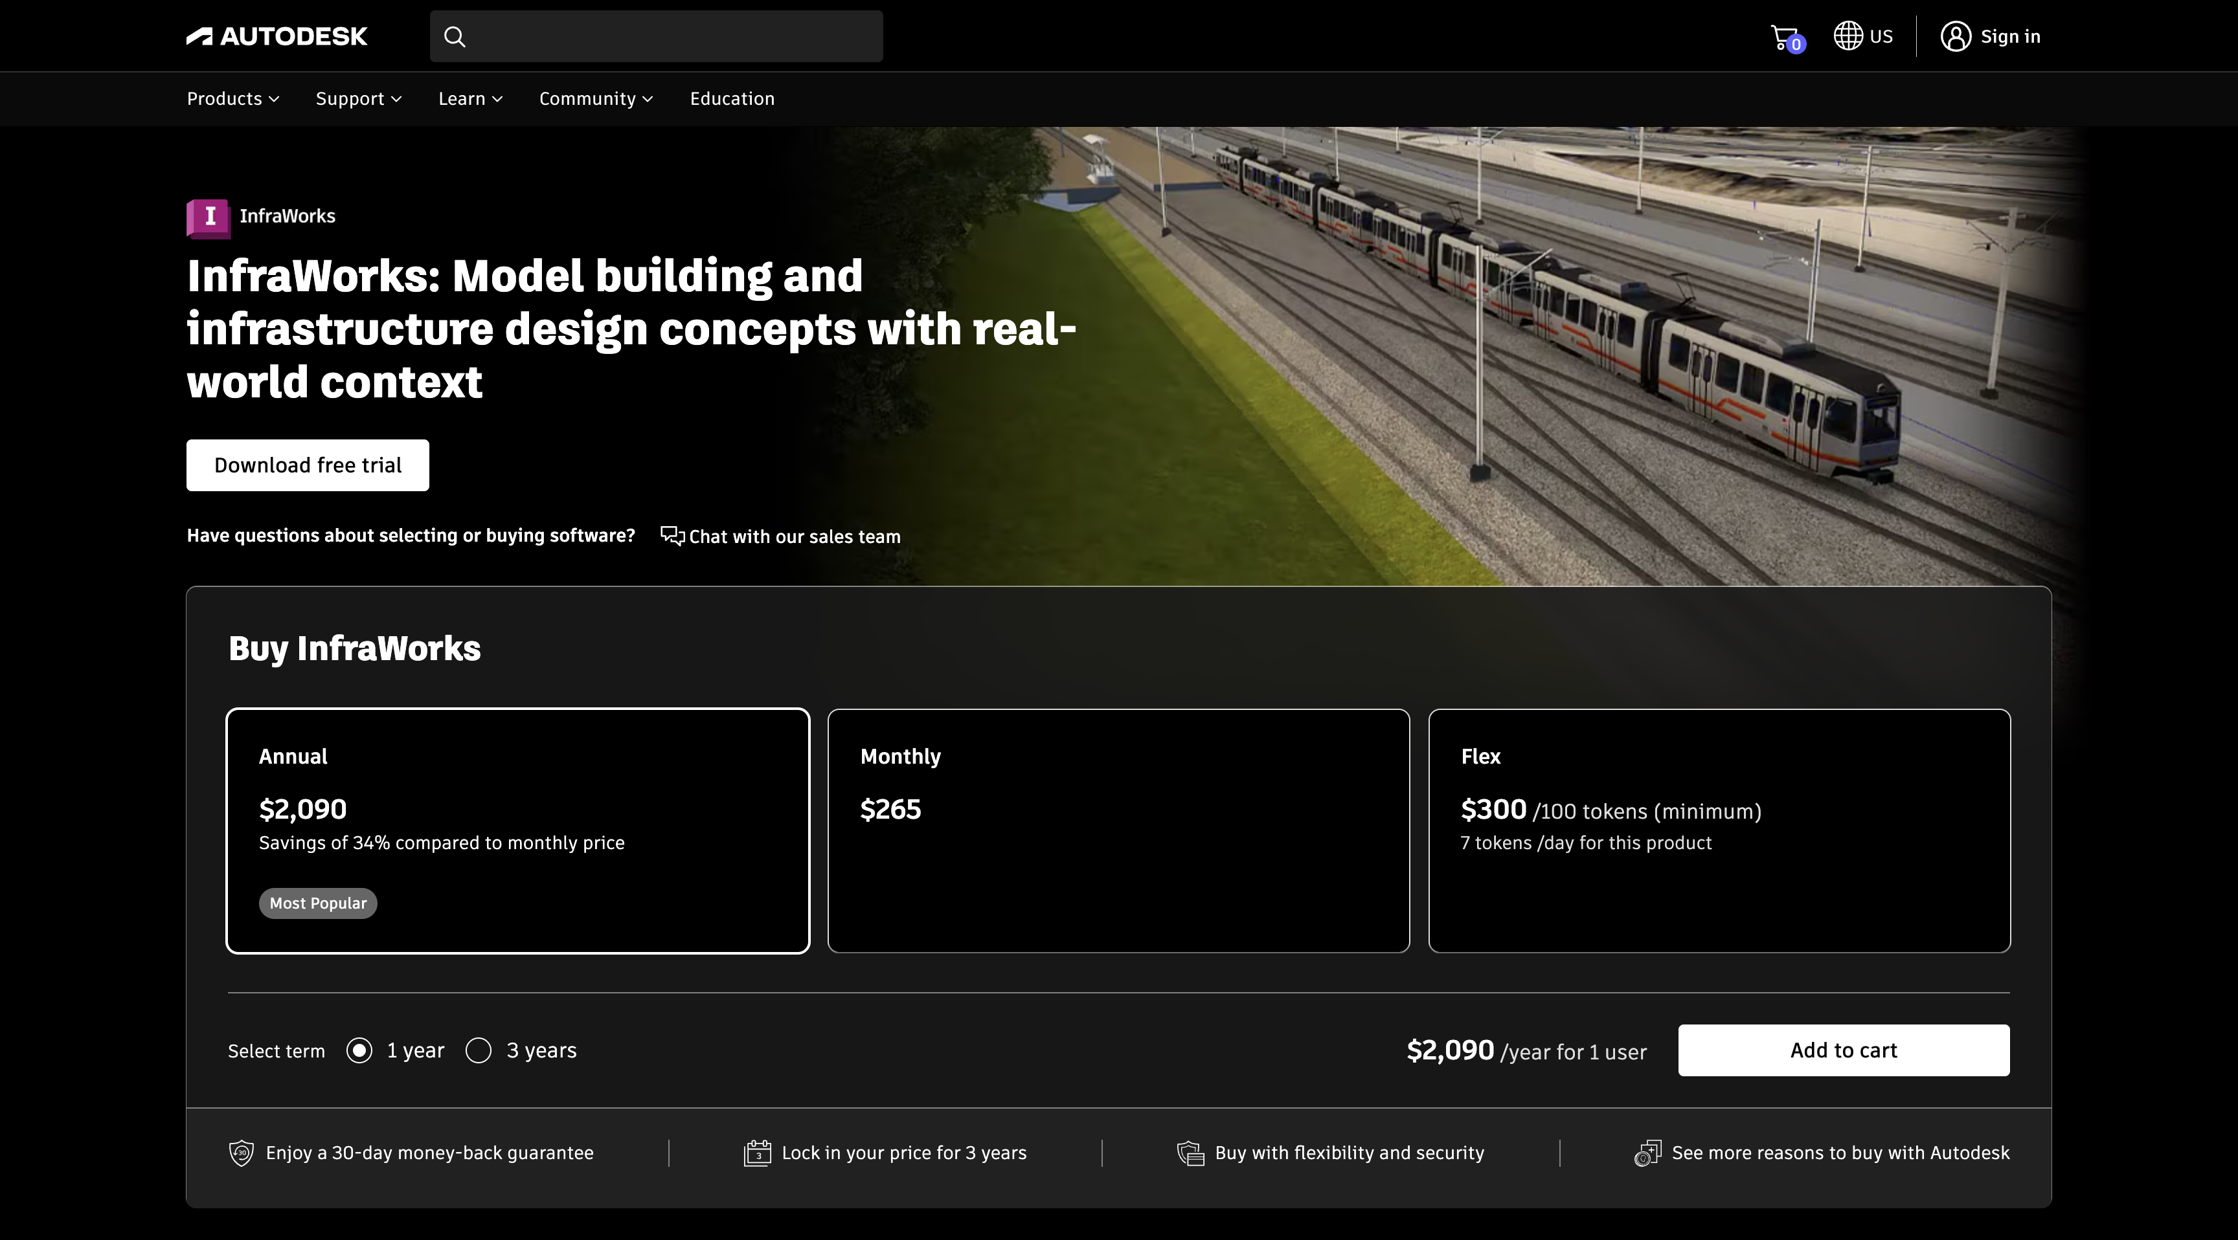The image size is (2238, 1240).
Task: Click the money-back guarantee shield icon
Action: 242,1153
